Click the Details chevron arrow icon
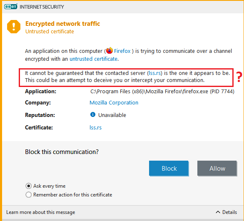The height and width of the screenshot is (221, 244). 218,212
